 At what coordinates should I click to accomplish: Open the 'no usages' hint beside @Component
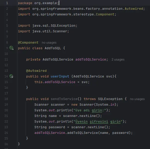click(x=49, y=43)
